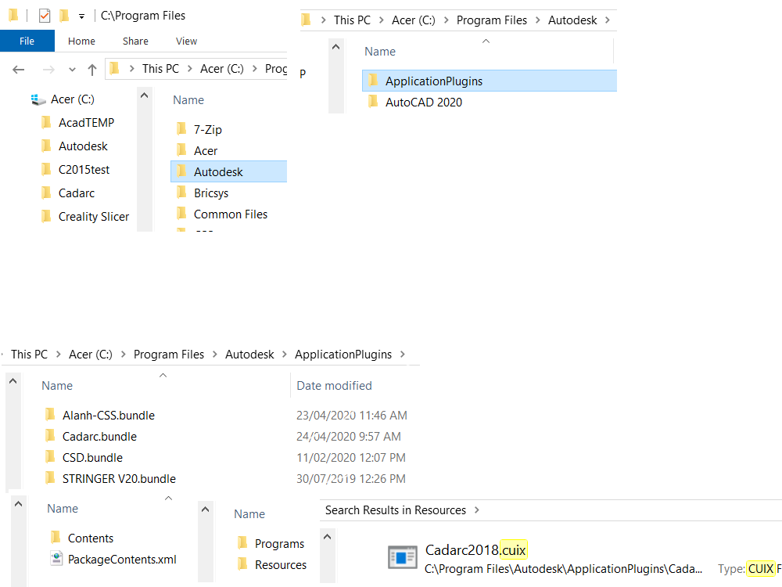
Task: Click the Cadarc2018.cuix file icon
Action: point(403,557)
